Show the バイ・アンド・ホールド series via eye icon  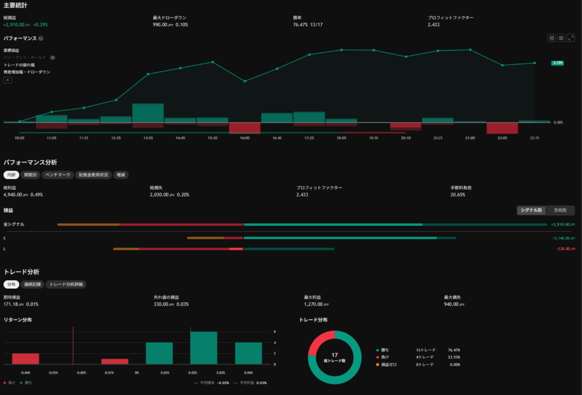tap(53, 57)
